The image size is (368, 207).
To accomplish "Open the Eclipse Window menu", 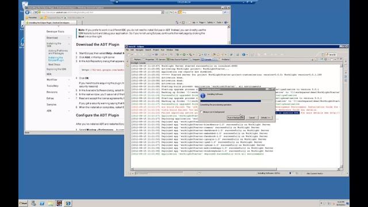I will coord(170,50).
